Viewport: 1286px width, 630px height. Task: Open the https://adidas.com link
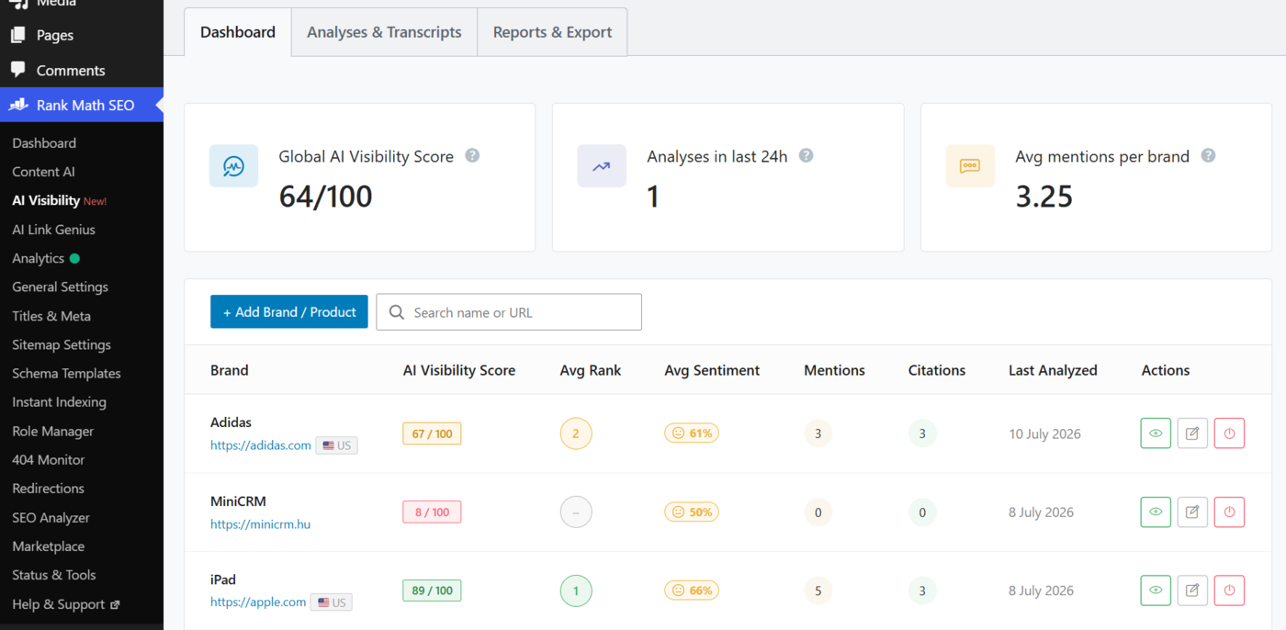261,445
